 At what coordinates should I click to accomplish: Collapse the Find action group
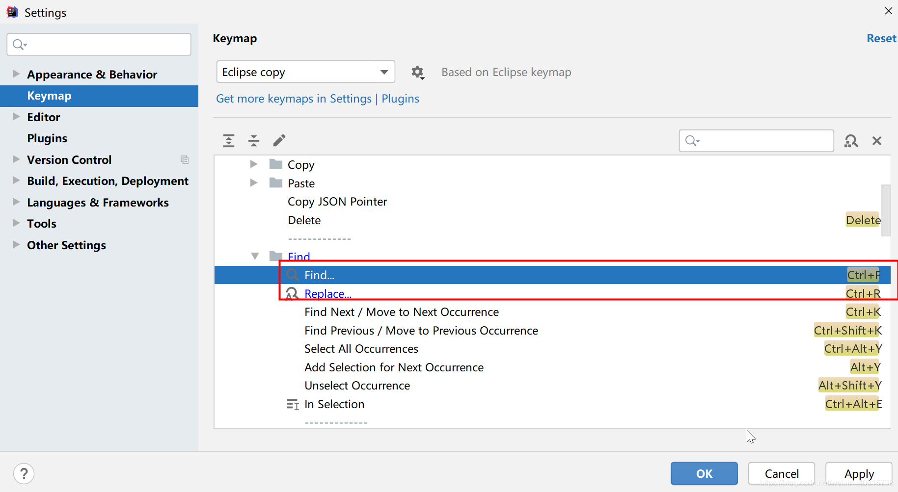click(x=255, y=256)
